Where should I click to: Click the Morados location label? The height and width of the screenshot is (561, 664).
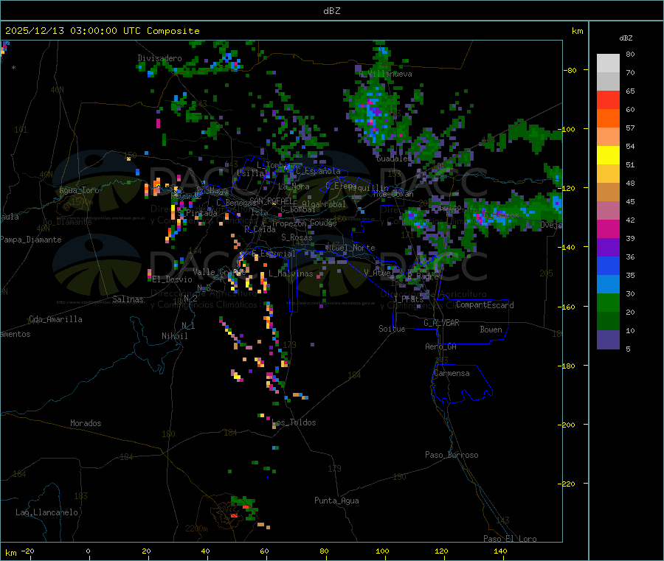[x=86, y=423]
